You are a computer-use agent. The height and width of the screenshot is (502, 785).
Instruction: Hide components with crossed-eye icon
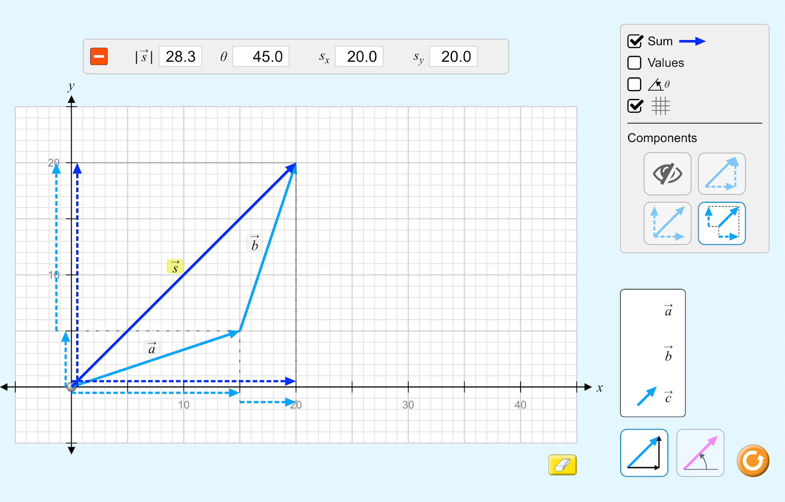point(667,174)
